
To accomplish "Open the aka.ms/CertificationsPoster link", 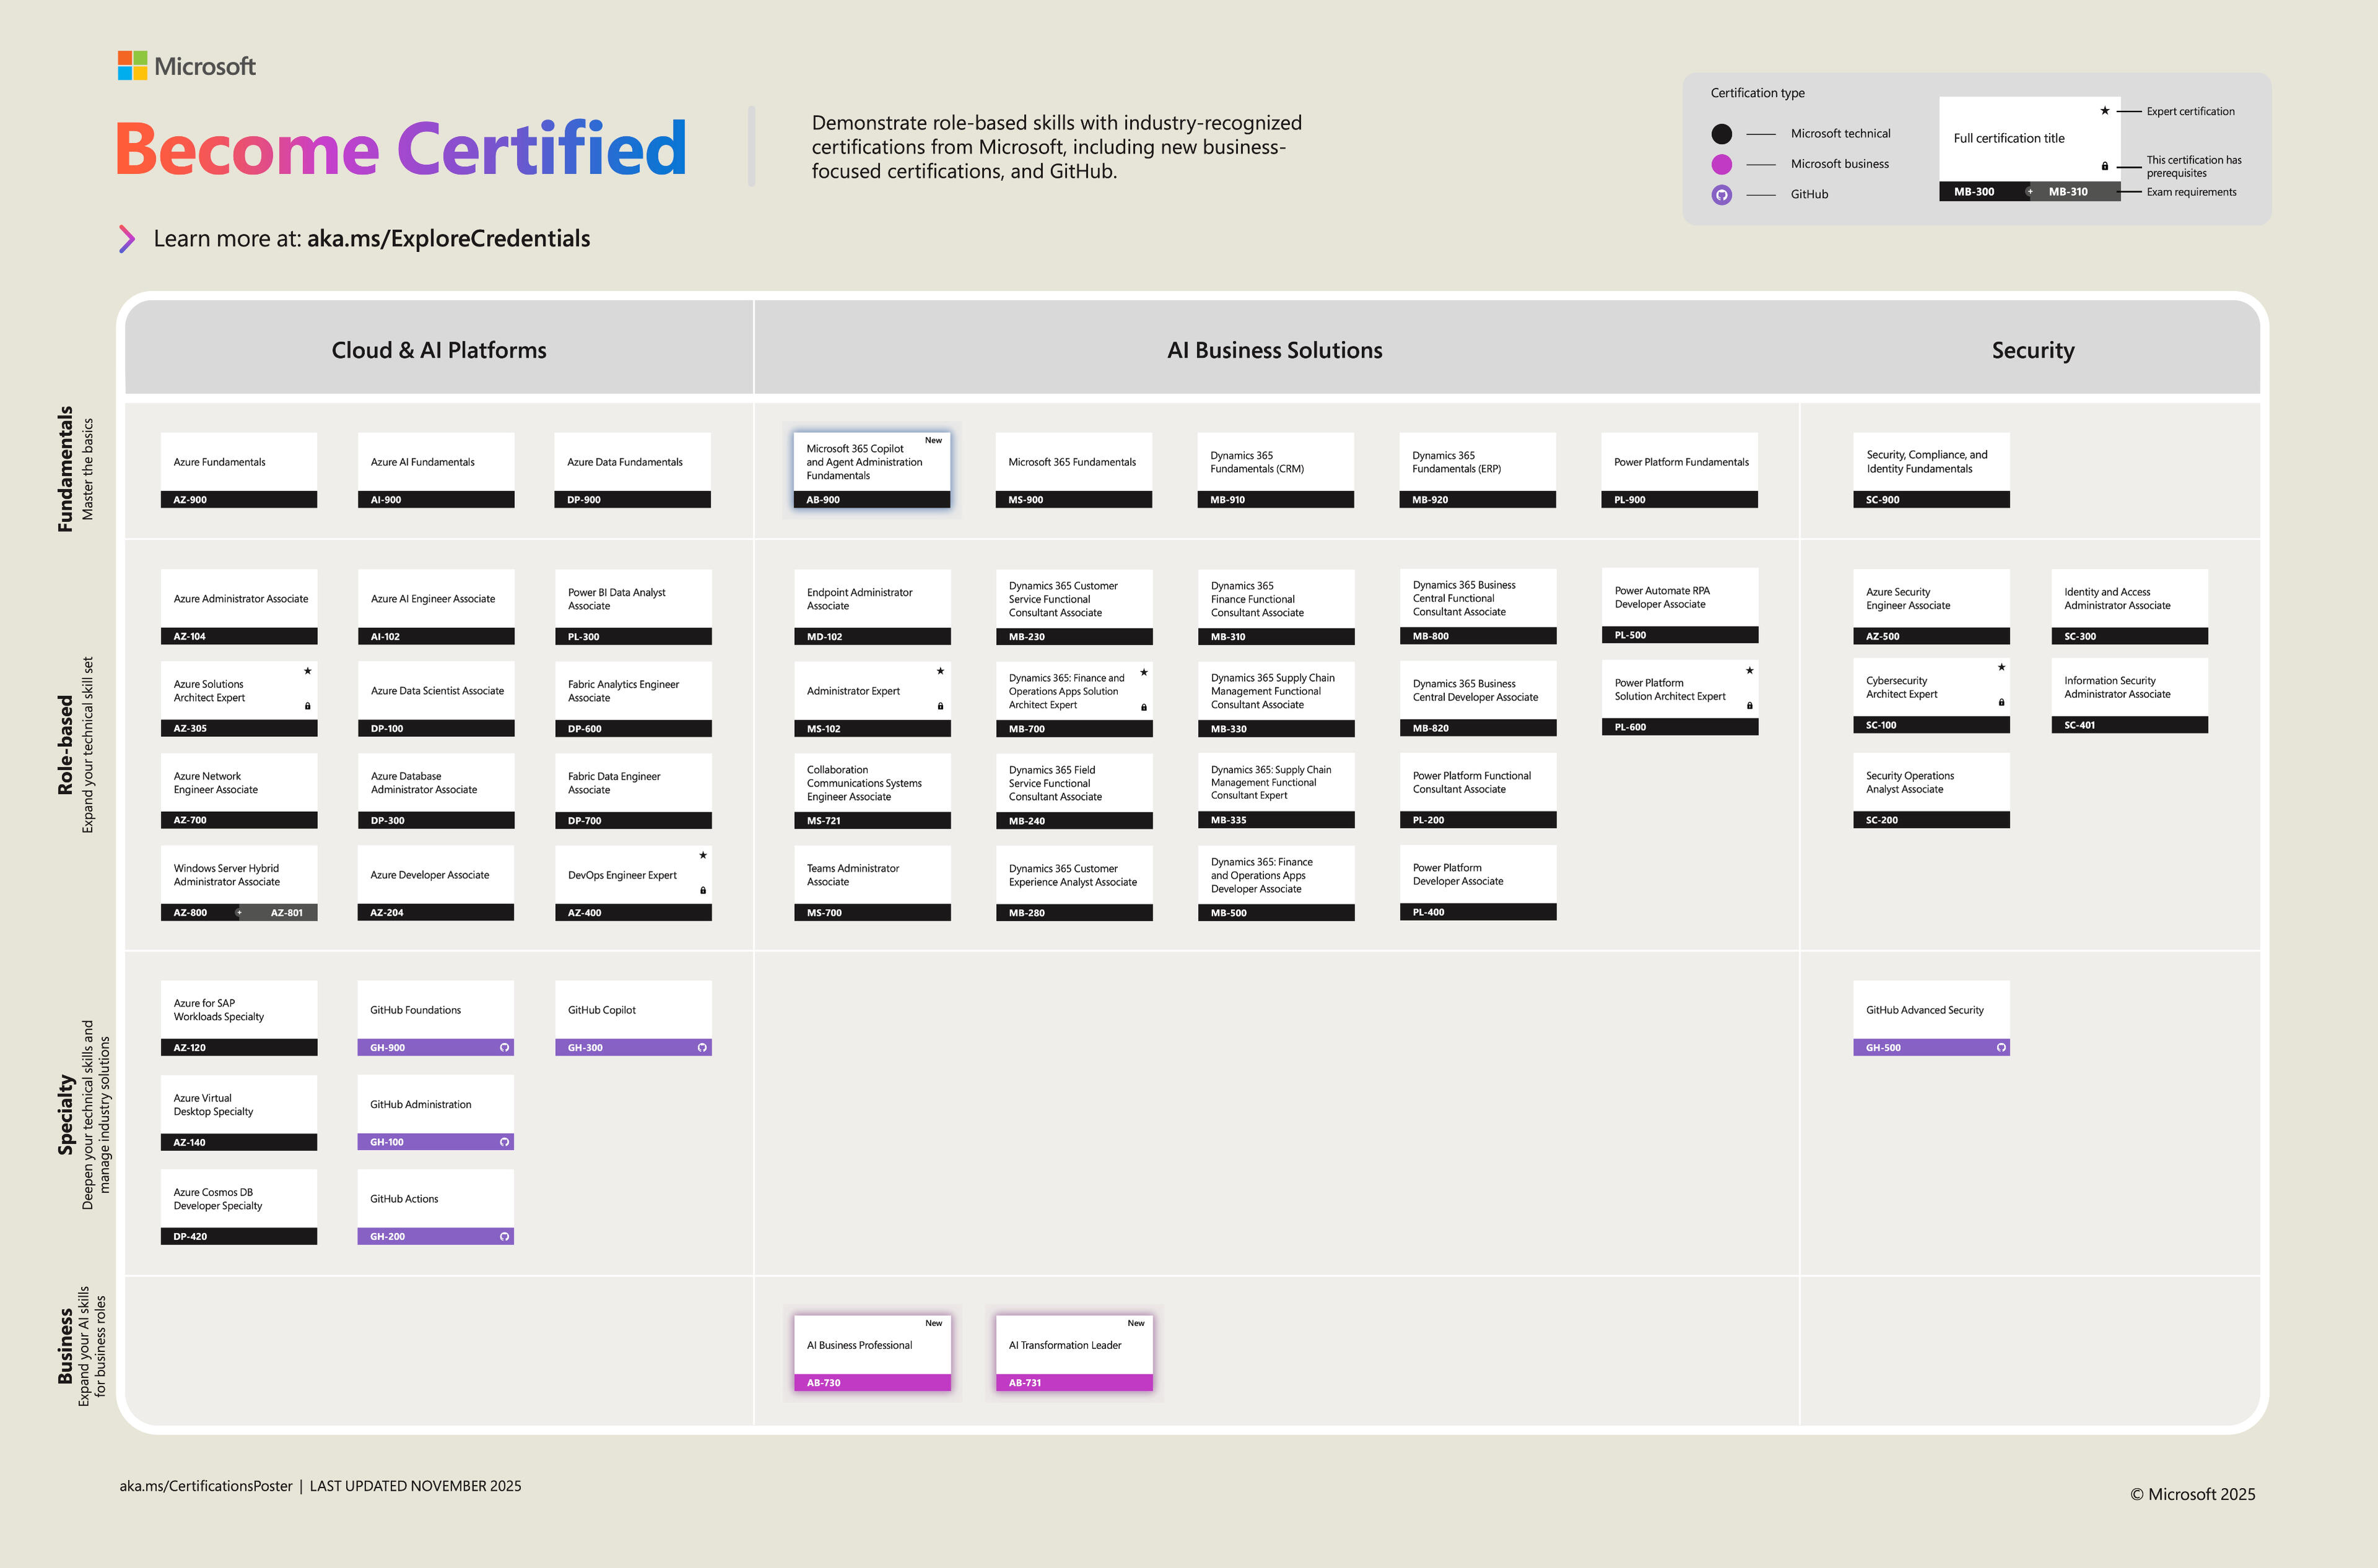I will [206, 1486].
